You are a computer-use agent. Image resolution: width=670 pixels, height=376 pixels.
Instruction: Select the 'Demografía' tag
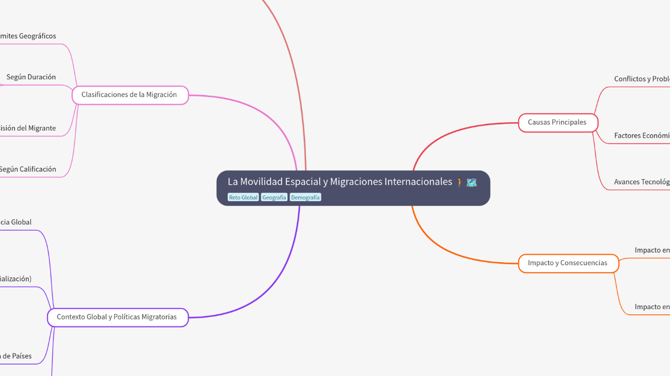tap(305, 197)
